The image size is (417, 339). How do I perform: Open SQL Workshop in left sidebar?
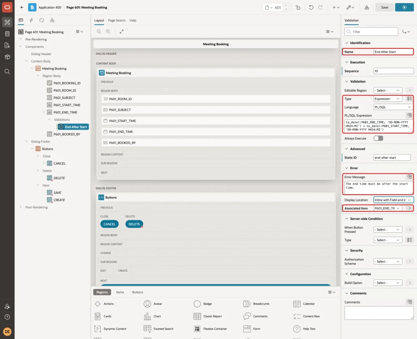pos(7,34)
